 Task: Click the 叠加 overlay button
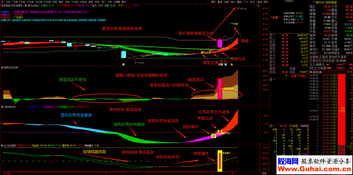220,2
